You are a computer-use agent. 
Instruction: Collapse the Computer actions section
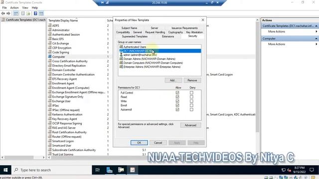click(x=316, y=38)
